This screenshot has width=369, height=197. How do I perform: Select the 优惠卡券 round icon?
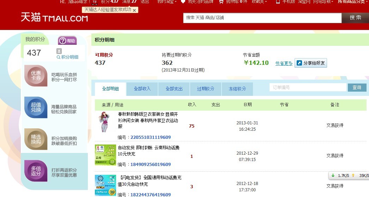(36, 76)
